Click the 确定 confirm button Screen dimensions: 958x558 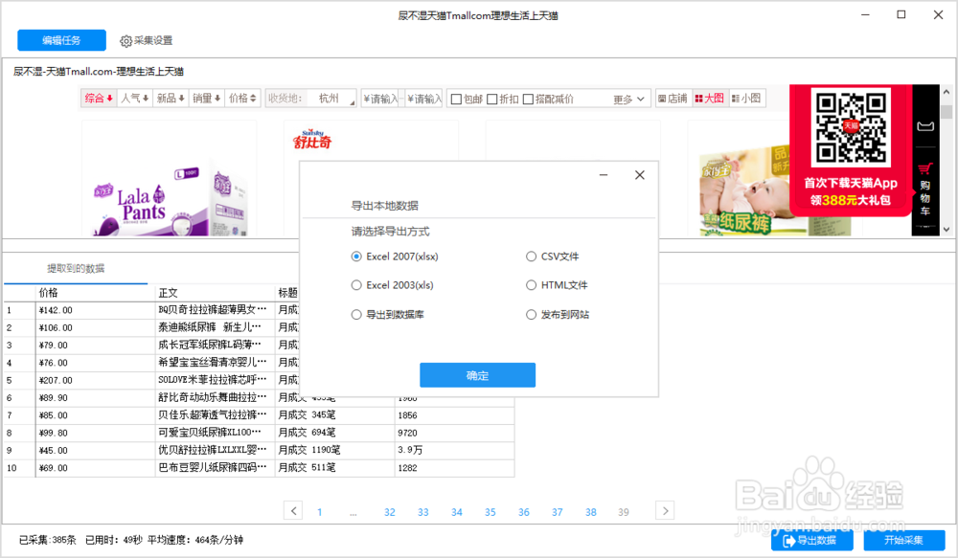[x=477, y=375]
